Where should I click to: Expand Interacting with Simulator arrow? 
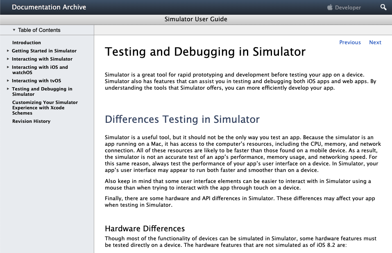8,59
